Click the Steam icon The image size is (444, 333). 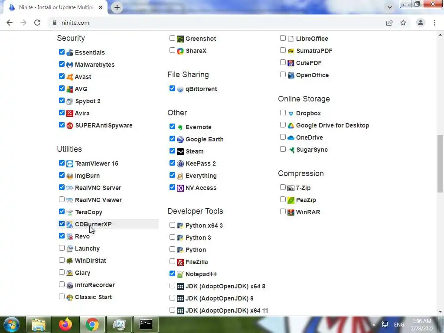click(x=180, y=151)
